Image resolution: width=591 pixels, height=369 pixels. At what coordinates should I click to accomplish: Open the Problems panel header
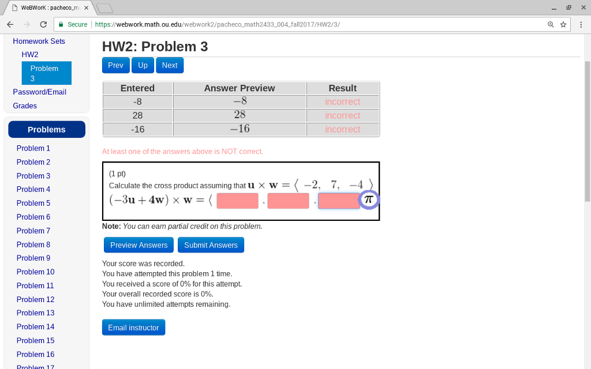pos(46,129)
